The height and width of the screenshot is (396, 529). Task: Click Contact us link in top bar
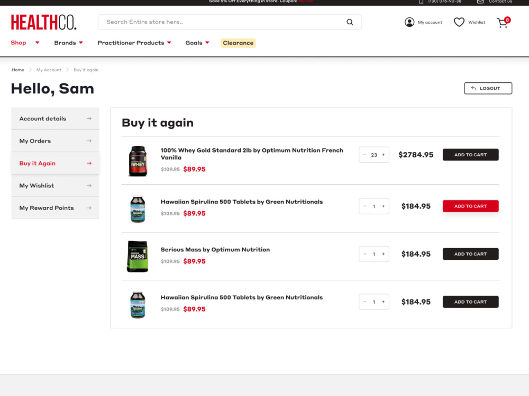500,2
